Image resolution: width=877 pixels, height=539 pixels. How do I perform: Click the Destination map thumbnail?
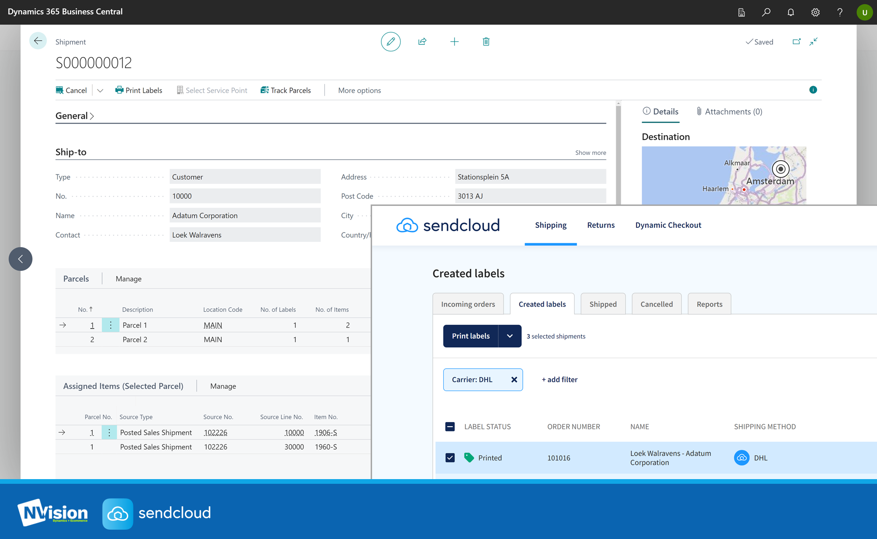click(724, 175)
